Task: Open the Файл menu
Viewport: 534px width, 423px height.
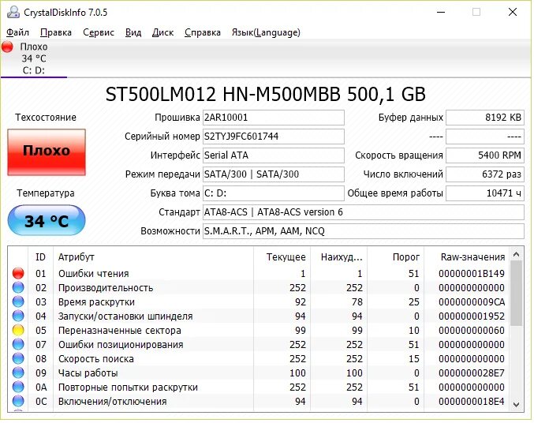Action: [x=17, y=32]
